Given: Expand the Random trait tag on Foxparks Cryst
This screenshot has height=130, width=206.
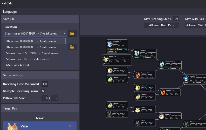Looking at the screenshot, I should point(176,68).
